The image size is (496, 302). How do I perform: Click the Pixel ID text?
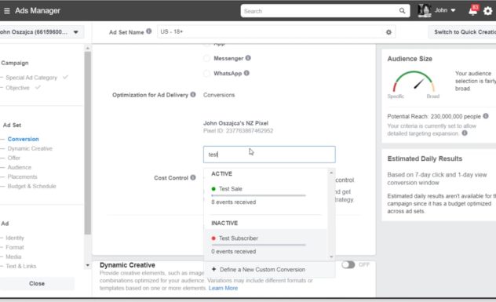click(238, 130)
